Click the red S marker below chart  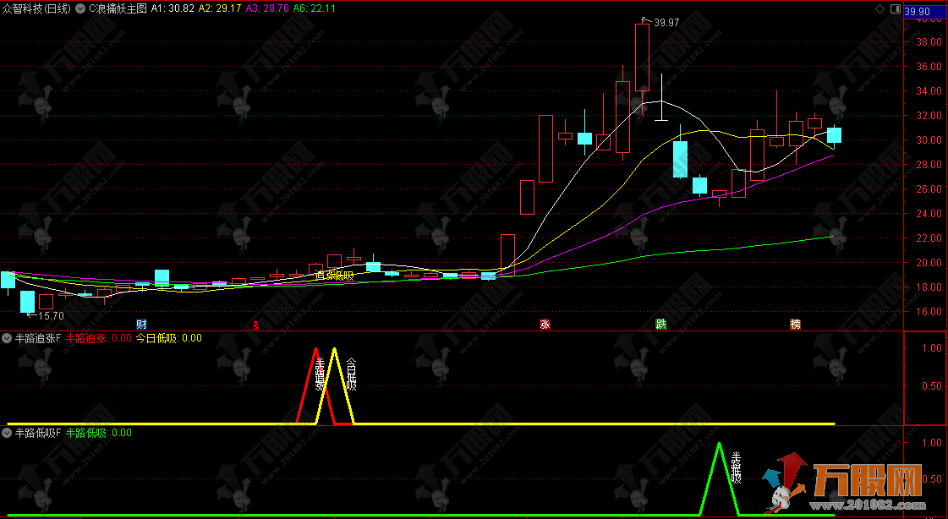pyautogui.click(x=255, y=325)
